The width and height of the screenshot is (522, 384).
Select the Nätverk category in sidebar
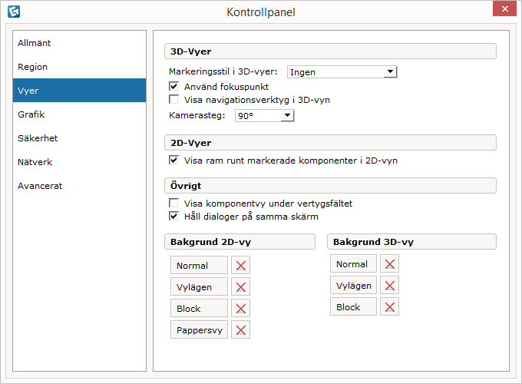(35, 162)
